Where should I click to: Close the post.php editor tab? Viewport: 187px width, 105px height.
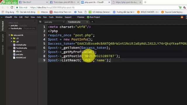[x=64, y=22]
